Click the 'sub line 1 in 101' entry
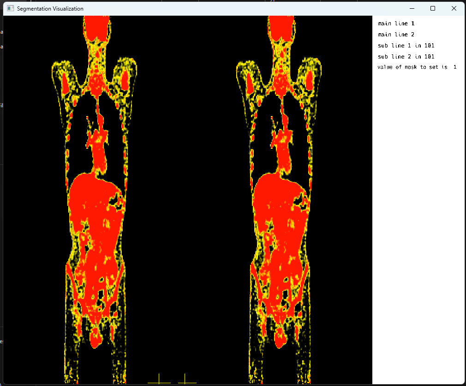Image resolution: width=466 pixels, height=386 pixels. (x=406, y=46)
